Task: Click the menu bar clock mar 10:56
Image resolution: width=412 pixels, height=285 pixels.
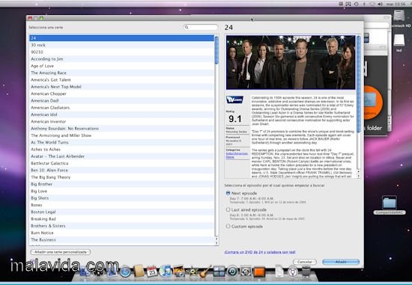Action: point(396,4)
